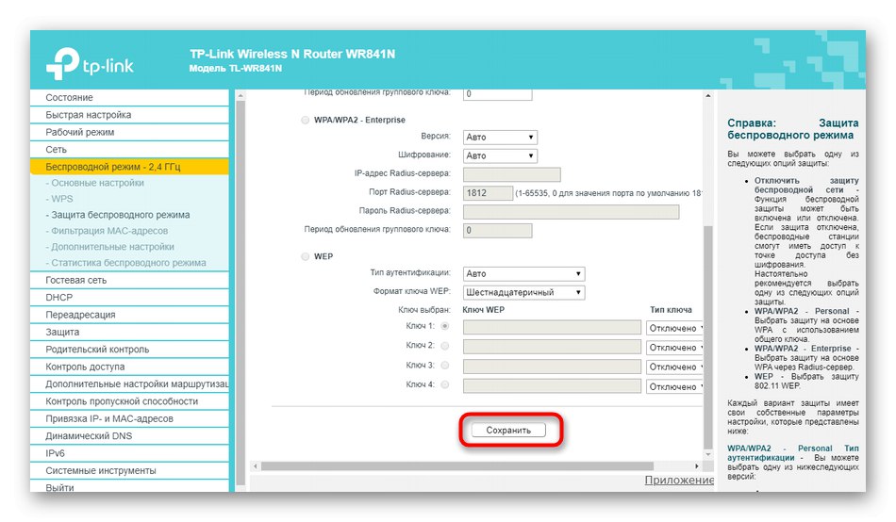The height and width of the screenshot is (522, 896).
Task: Click the horizontal scrollbar thumb
Action: click(x=457, y=466)
